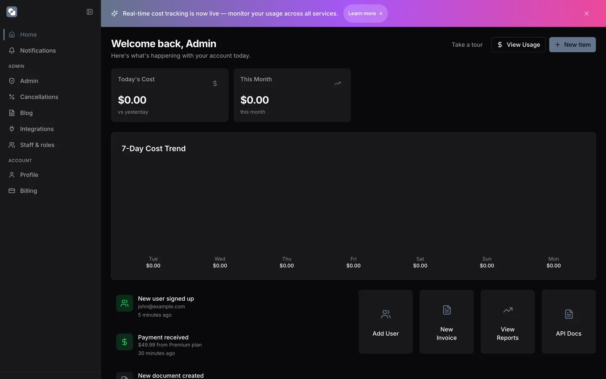606x379 pixels.
Task: Click the app logo in the sidebar
Action: 12,12
